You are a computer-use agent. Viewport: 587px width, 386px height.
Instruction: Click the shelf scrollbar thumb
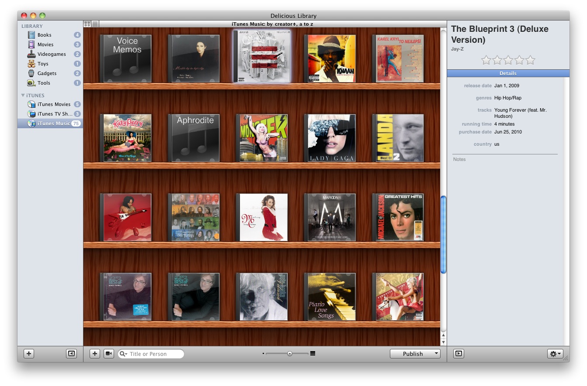[x=444, y=235]
